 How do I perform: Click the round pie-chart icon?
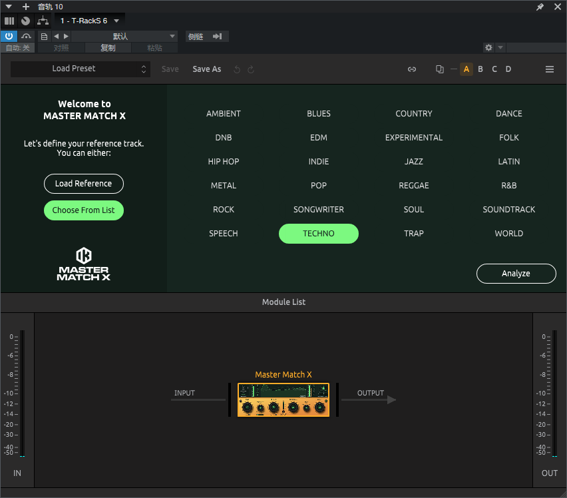(25, 21)
